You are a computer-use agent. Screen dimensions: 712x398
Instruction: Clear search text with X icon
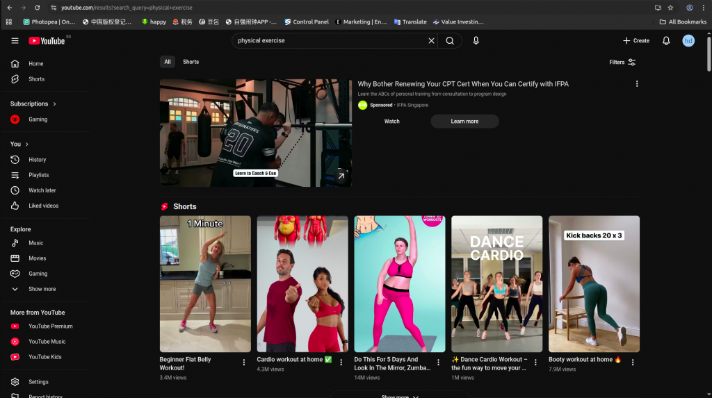click(x=431, y=41)
